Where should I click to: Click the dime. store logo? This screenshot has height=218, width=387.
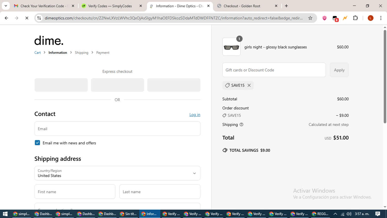(x=49, y=40)
